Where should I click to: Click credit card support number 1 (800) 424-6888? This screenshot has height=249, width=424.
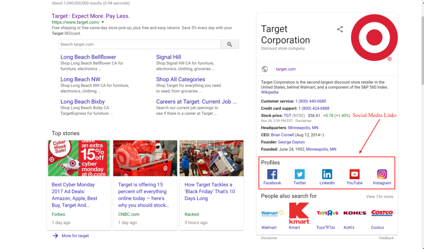click(314, 108)
